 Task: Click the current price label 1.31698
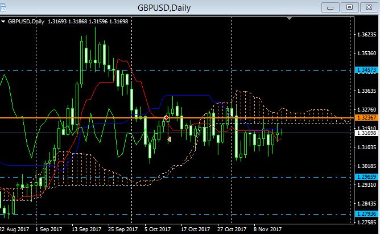[x=367, y=133]
